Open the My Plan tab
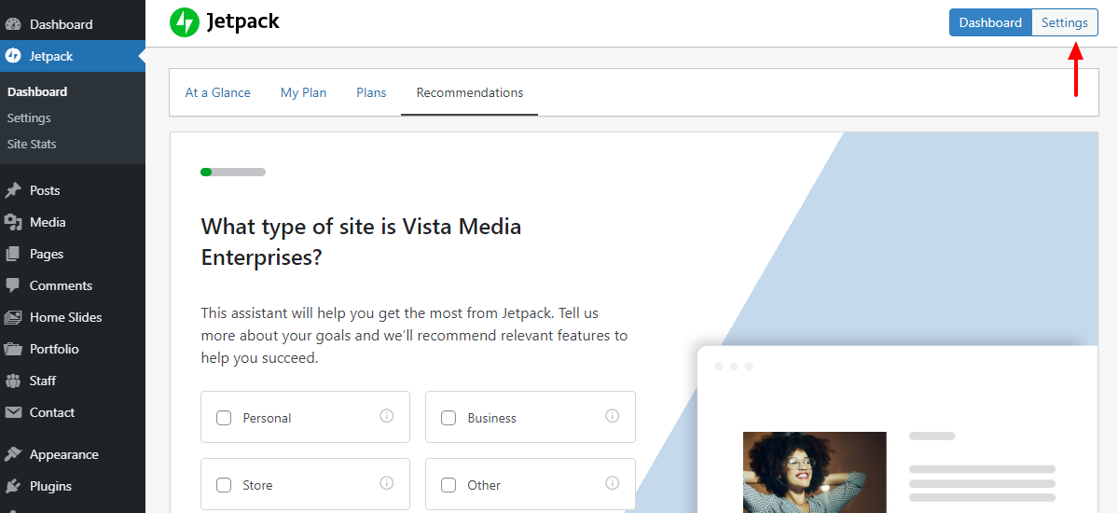 [x=303, y=92]
